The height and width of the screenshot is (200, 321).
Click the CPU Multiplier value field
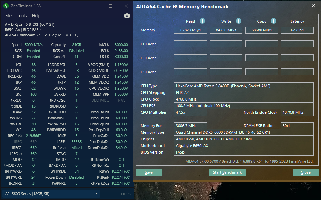(x=191, y=112)
